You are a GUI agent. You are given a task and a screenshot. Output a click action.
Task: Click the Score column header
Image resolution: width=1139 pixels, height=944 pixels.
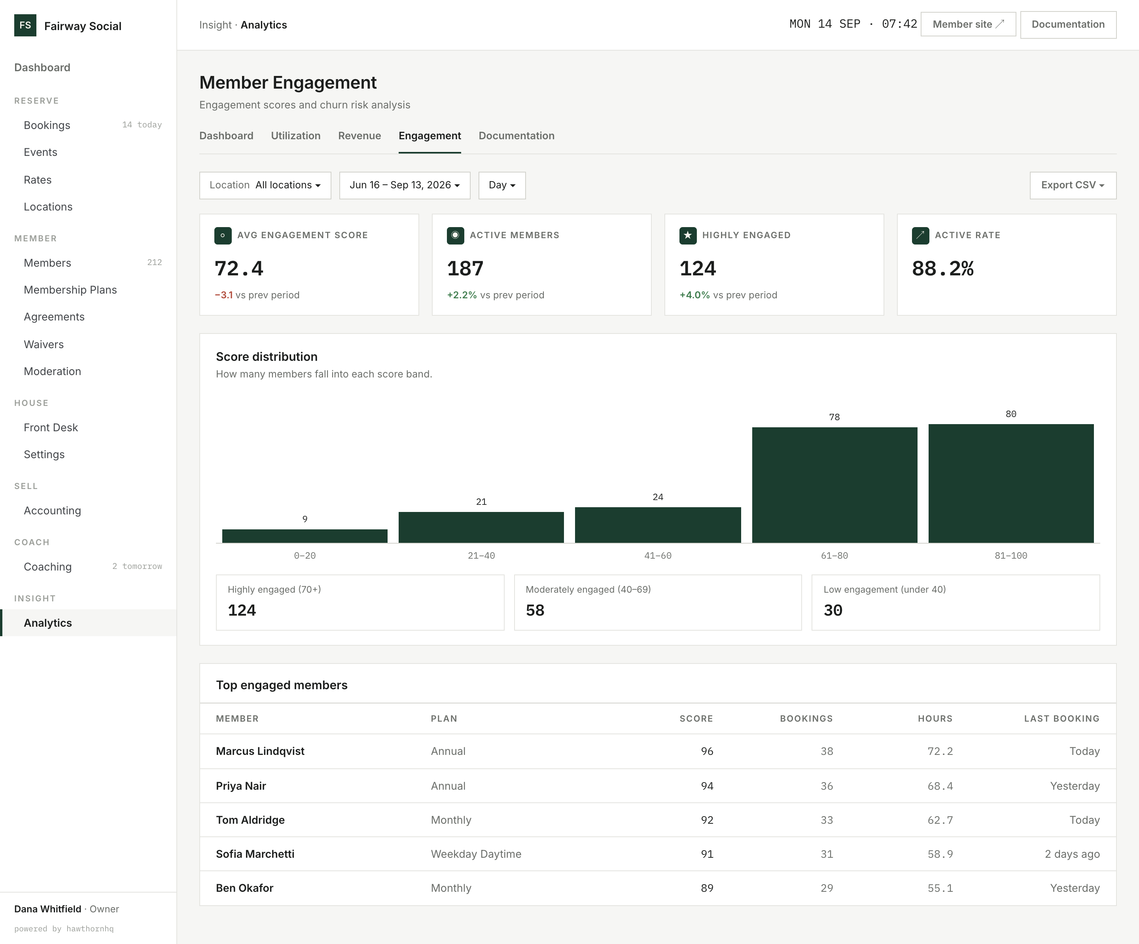pos(696,719)
